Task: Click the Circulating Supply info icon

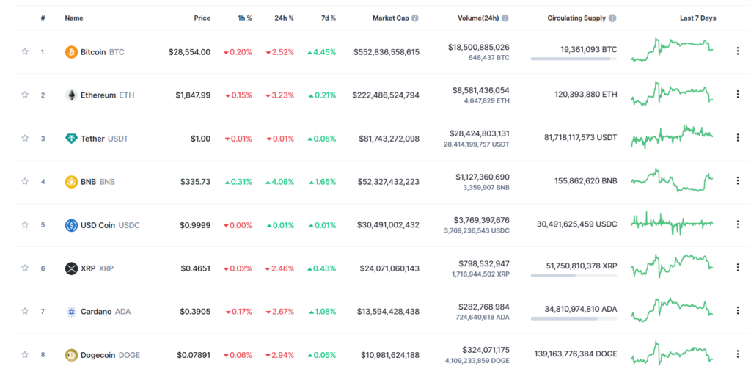Action: tap(612, 18)
